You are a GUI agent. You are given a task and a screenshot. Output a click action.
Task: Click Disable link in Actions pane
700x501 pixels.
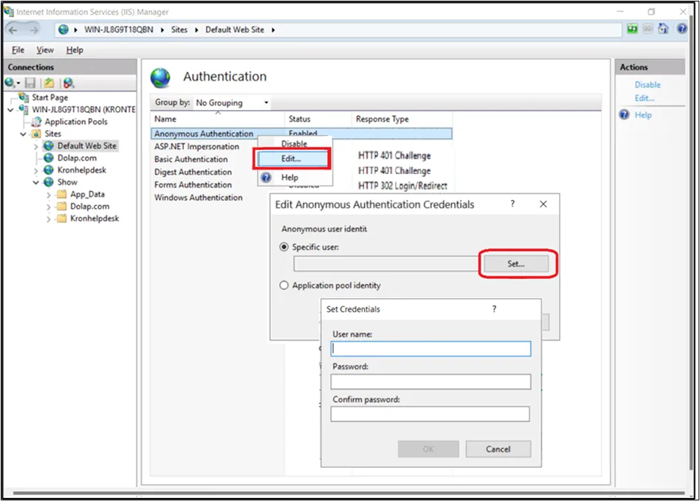648,84
